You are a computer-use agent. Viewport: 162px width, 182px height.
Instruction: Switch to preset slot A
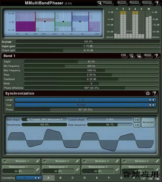pos(49,178)
